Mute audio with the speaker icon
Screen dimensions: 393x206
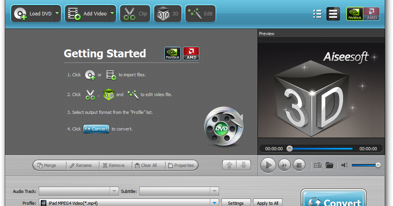[345, 165]
